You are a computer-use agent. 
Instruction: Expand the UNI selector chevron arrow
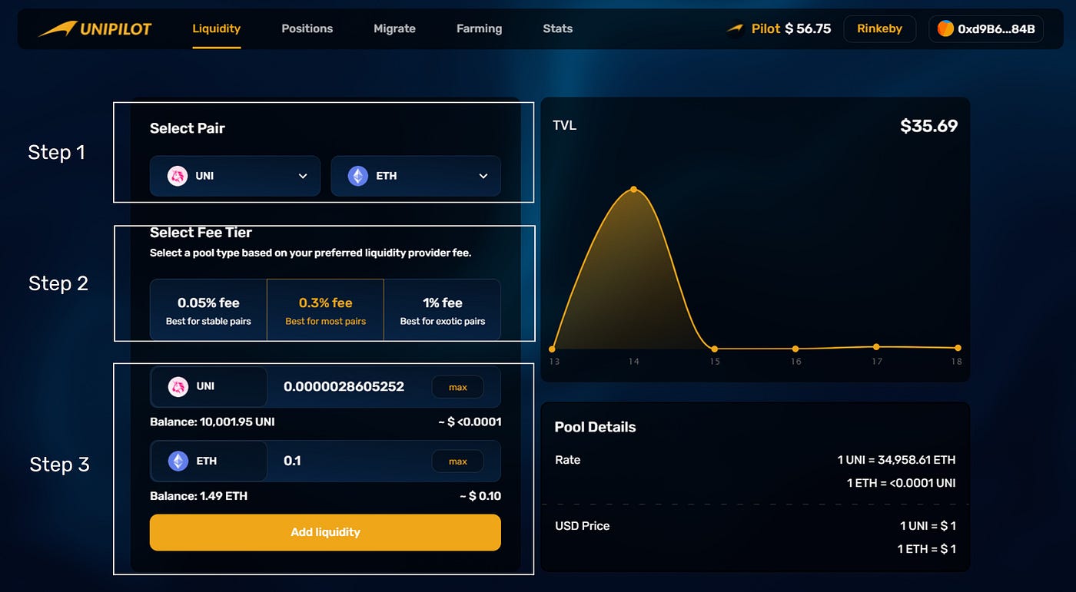(303, 176)
